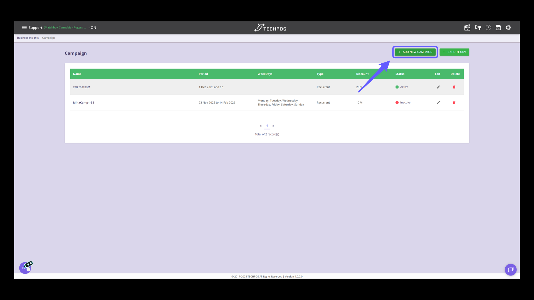Open the hamburger menu next to Support
534x300 pixels.
pos(24,27)
